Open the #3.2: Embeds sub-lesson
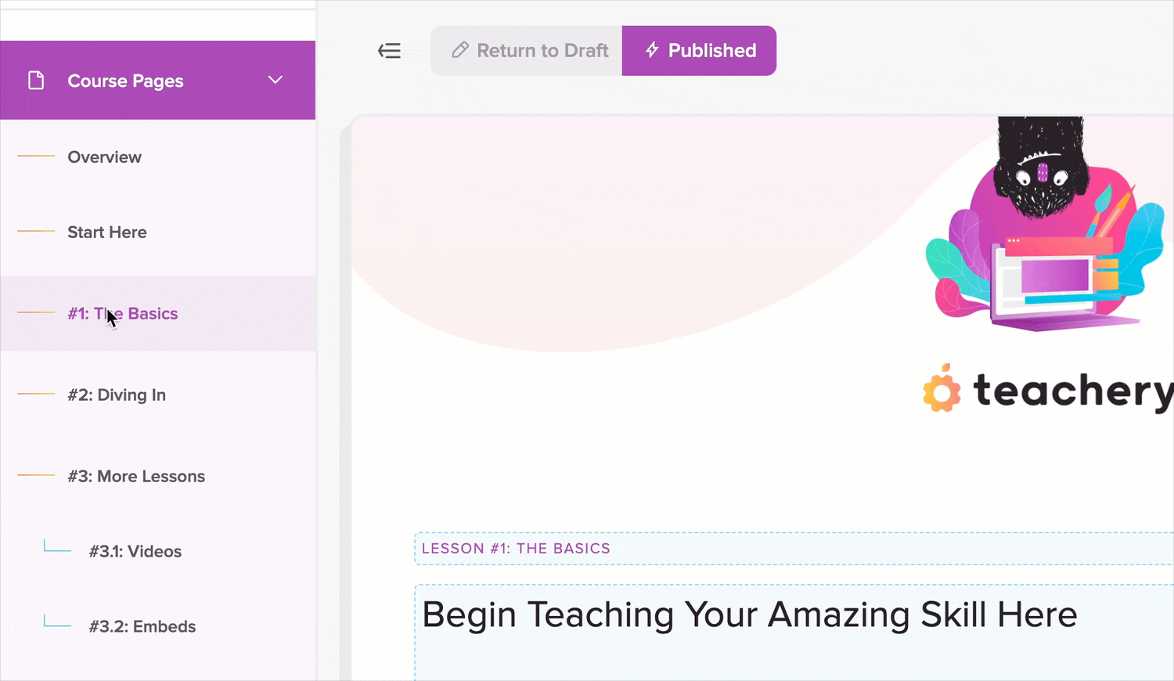This screenshot has width=1174, height=681. pos(158,627)
